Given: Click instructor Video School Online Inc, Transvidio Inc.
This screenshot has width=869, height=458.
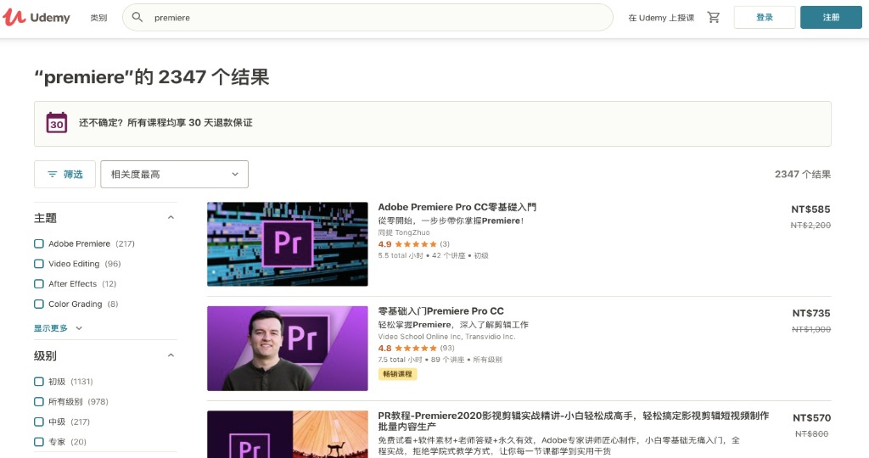Looking at the screenshot, I should tap(446, 337).
